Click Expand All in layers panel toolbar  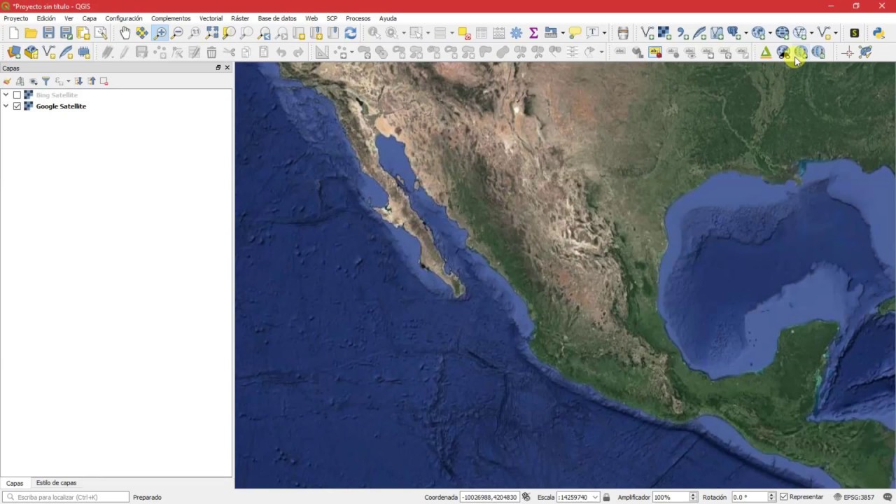(x=78, y=81)
